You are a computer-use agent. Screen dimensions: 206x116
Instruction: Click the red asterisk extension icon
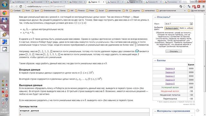tap(199, 6)
